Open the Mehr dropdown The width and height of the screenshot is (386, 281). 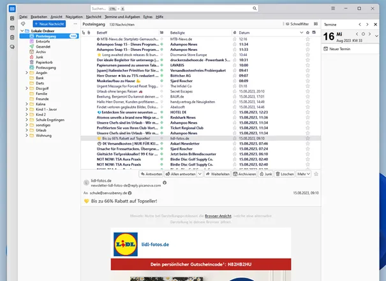[304, 174]
